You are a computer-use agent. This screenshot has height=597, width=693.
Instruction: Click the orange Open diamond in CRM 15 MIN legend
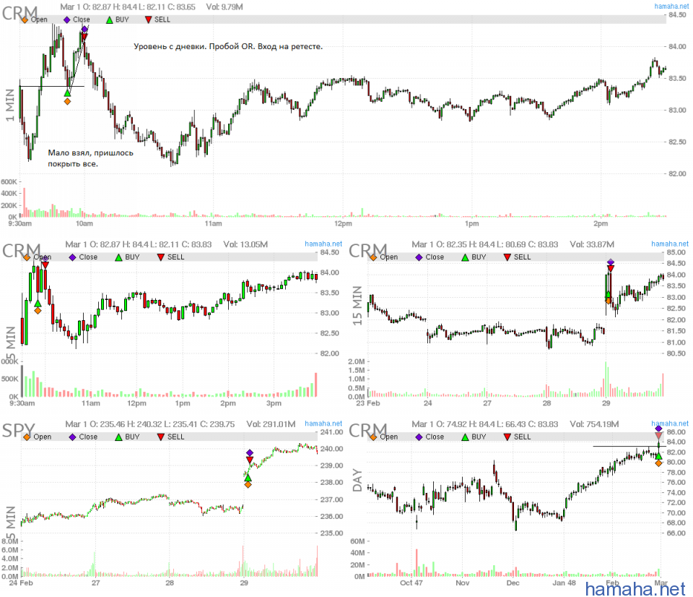pos(373,257)
